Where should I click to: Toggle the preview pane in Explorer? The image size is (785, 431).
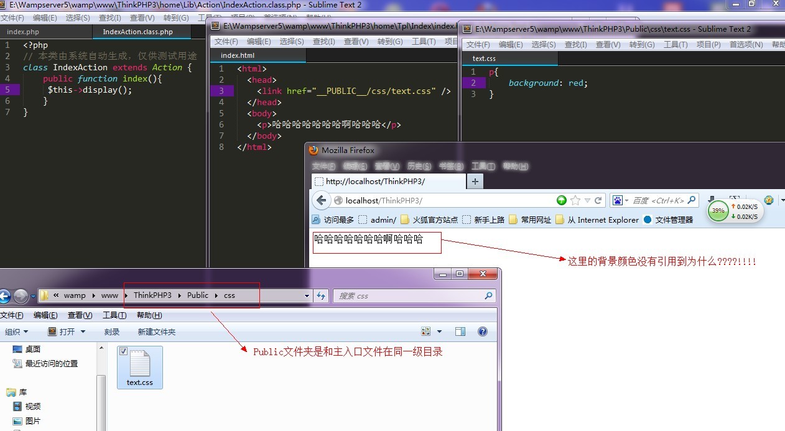point(461,331)
